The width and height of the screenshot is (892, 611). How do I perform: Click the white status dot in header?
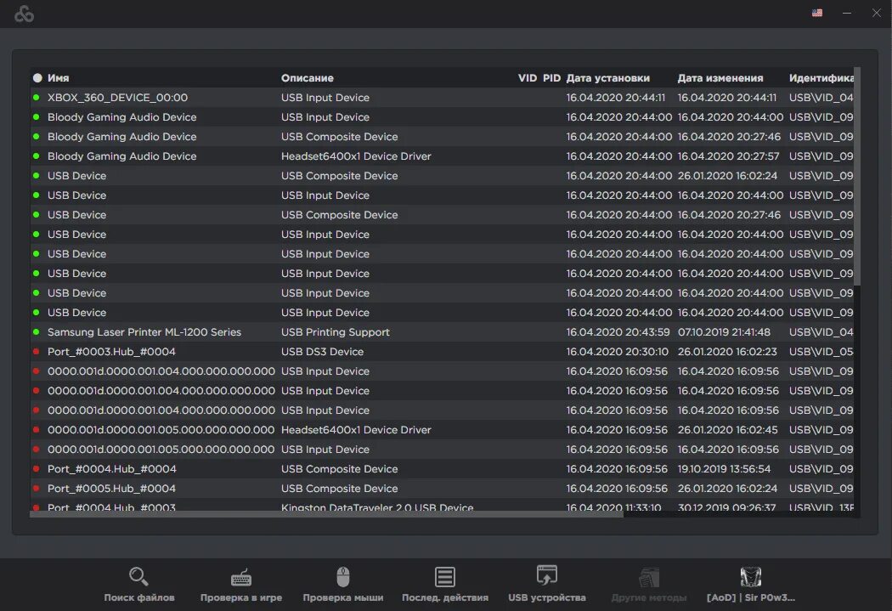point(37,78)
